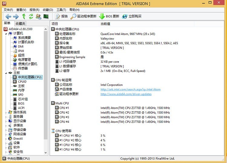The height and width of the screenshot is (163, 227).
Task: Click the Forward navigation arrow
Action: (x=16, y=17)
